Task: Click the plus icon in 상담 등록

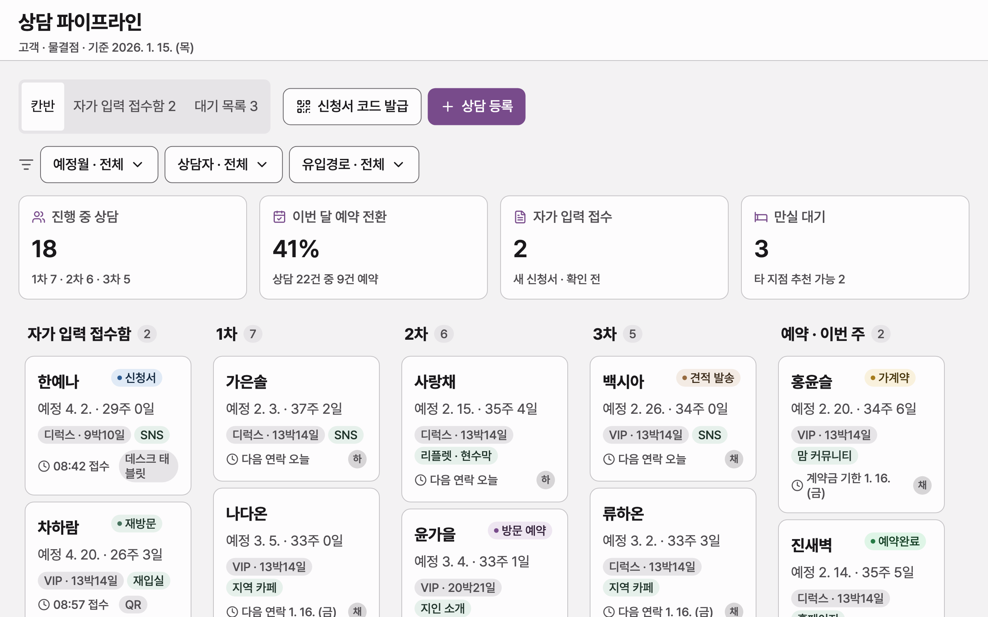Action: click(x=447, y=106)
